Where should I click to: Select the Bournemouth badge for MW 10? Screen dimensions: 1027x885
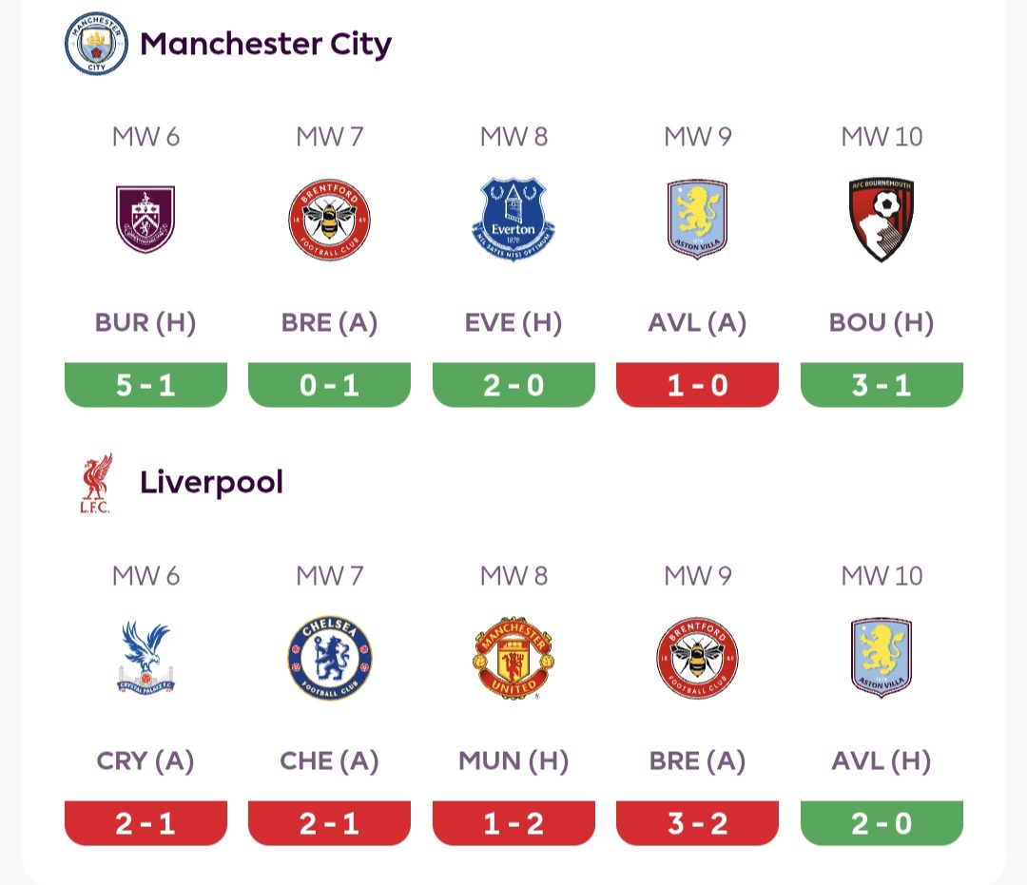[882, 220]
